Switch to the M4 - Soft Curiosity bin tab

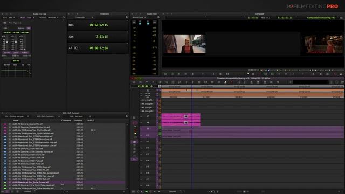click(x=45, y=116)
